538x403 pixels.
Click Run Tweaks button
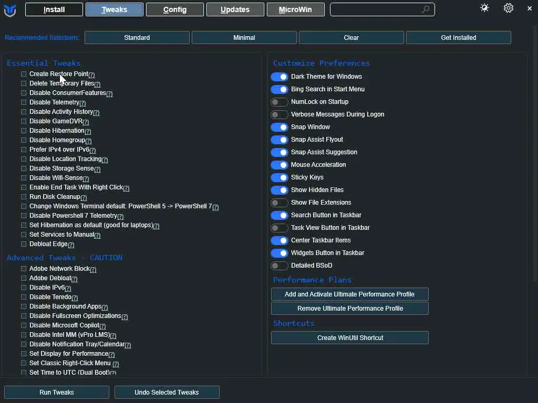click(57, 392)
